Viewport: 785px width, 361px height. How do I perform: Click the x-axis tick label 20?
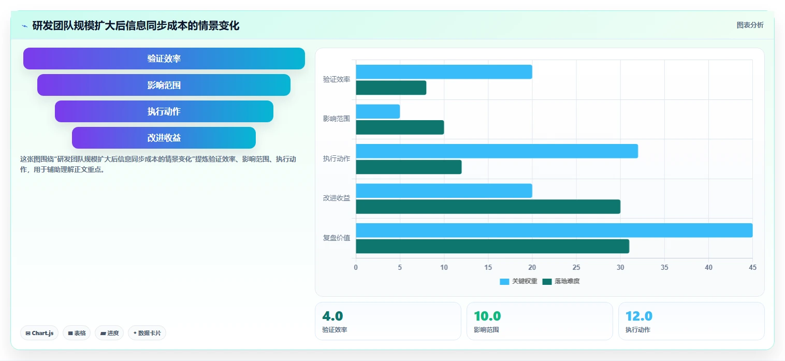coord(532,267)
